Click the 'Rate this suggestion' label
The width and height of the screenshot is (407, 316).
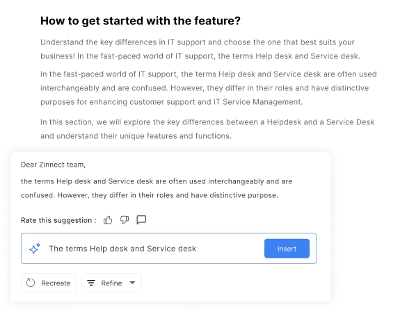tap(58, 220)
